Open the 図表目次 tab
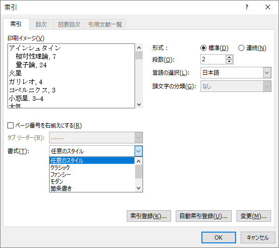This screenshot has height=248, width=279. pos(69,24)
